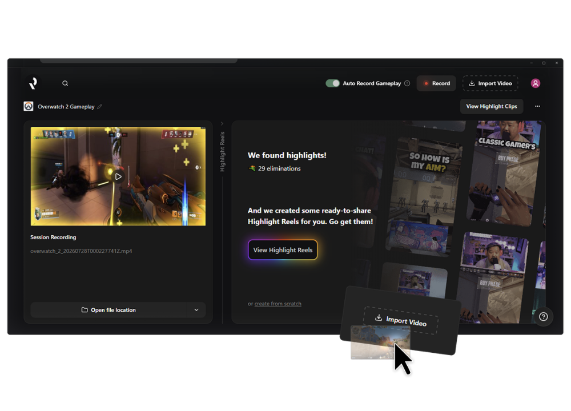Minimize the application window

coord(531,63)
